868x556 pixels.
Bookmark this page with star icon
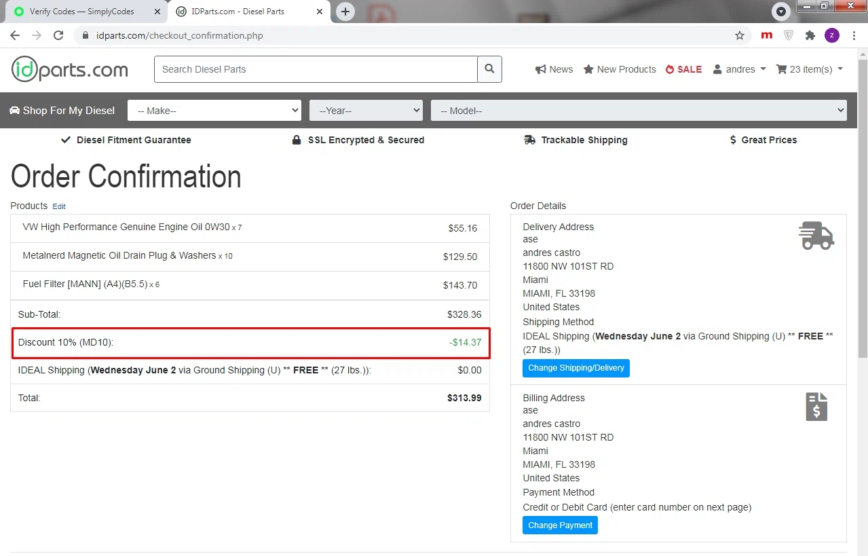pyautogui.click(x=740, y=35)
